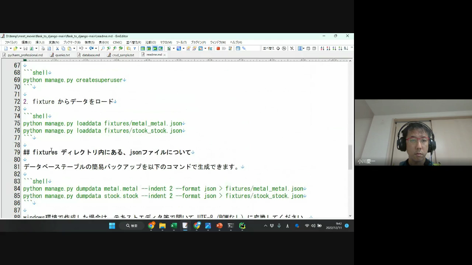Toggle microphone icon in system tray
Image resolution: width=472 pixels, height=265 pixels.
279,226
